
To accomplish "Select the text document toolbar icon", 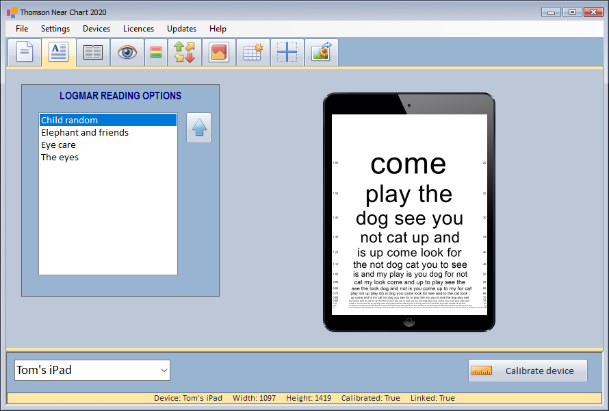I will tap(59, 53).
